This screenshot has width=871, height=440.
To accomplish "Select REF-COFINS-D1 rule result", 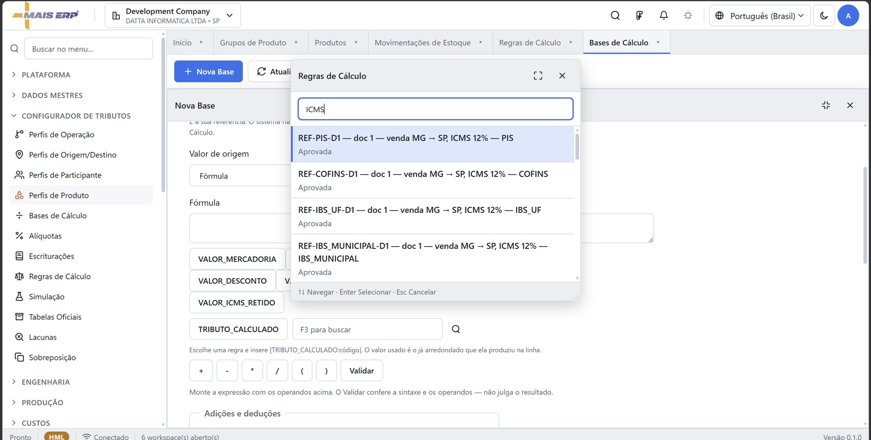I will click(433, 180).
